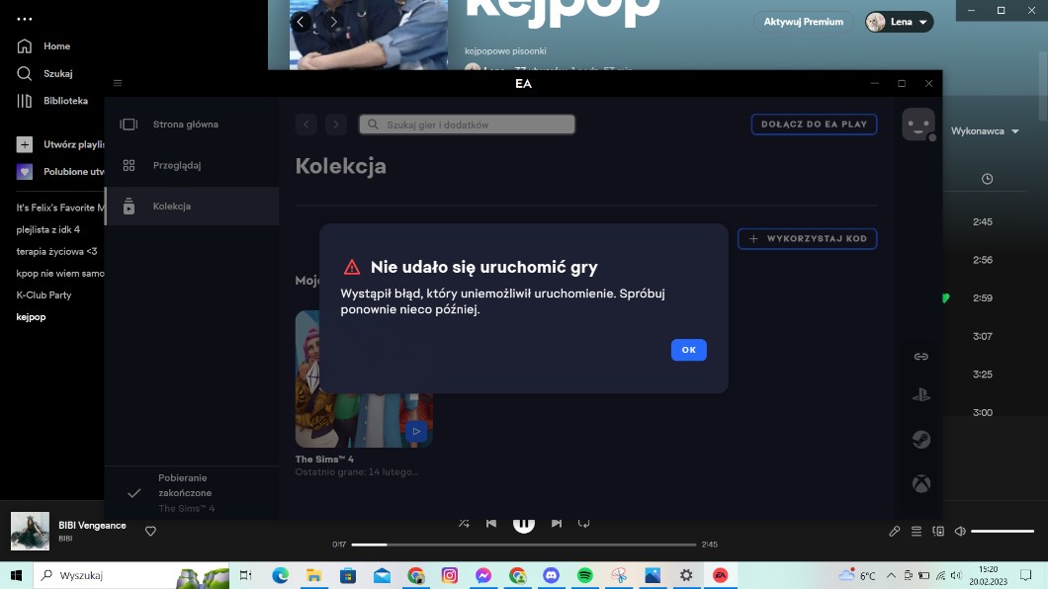Pause the currently playing song

pos(524,523)
